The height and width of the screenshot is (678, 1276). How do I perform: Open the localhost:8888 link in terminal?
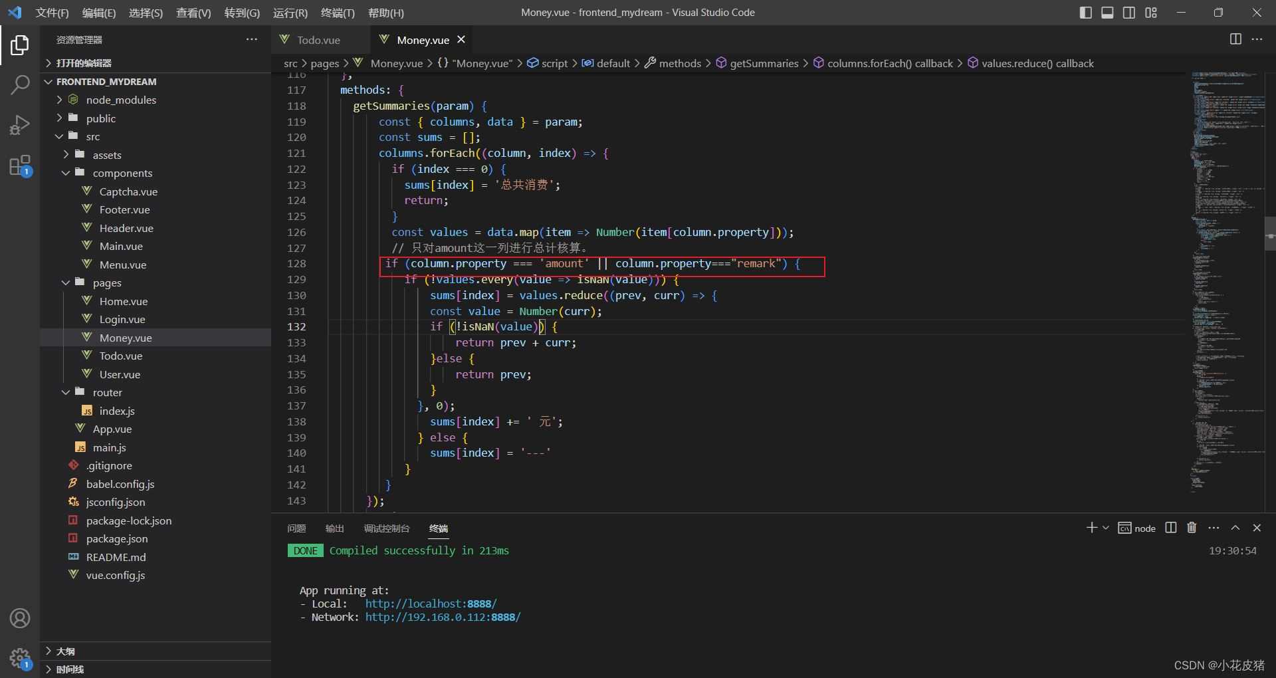tap(431, 604)
